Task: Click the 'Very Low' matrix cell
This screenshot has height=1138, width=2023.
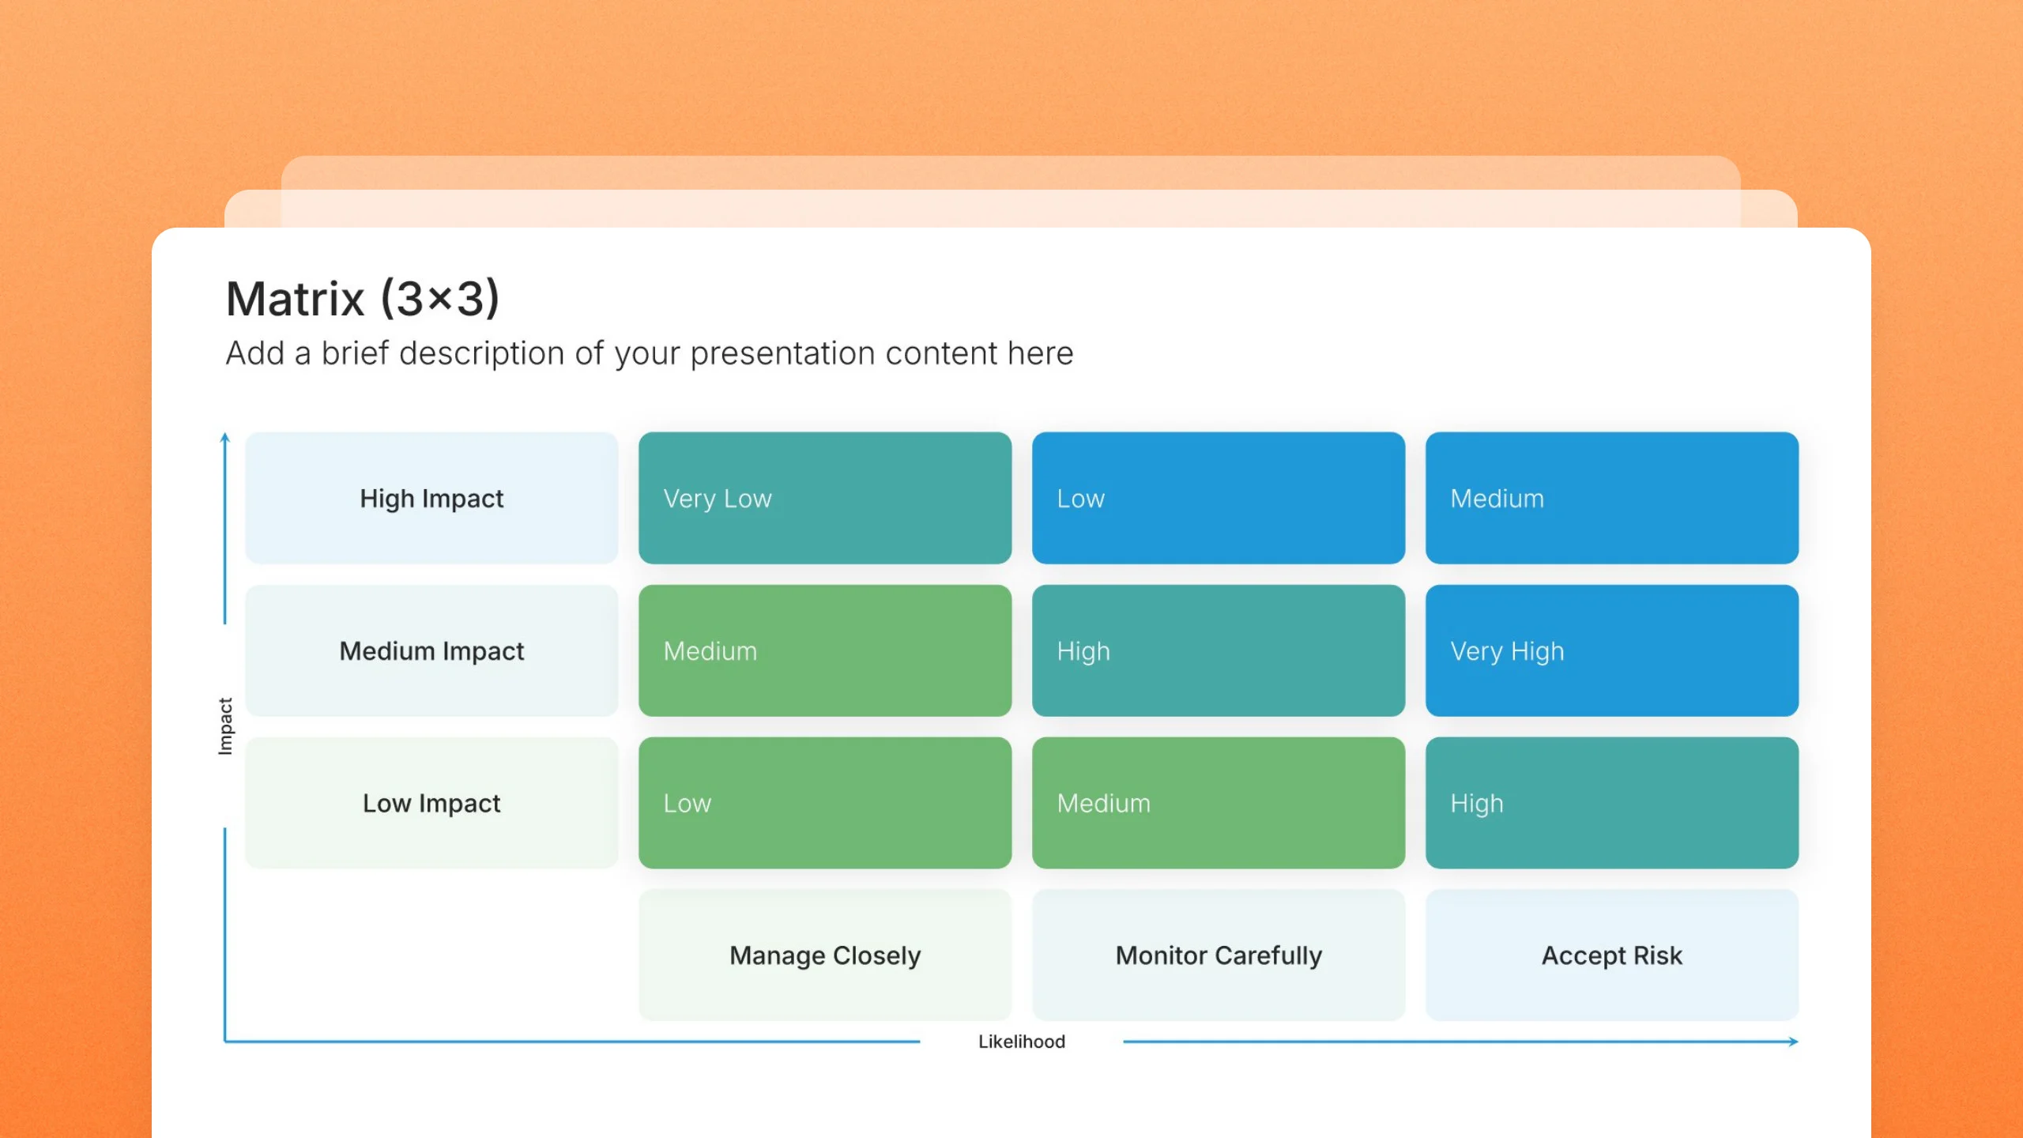Action: [825, 498]
